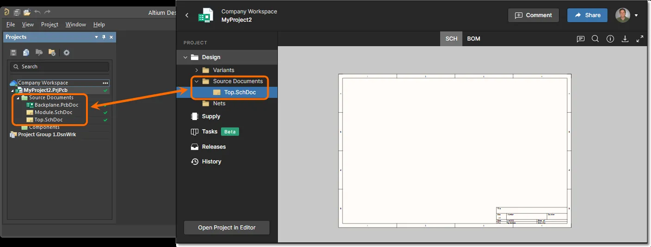651x247 pixels.
Task: Click the back chevron beside Company Workspace
Action: (x=187, y=15)
